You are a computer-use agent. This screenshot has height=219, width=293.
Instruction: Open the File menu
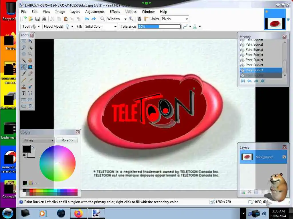click(24, 12)
